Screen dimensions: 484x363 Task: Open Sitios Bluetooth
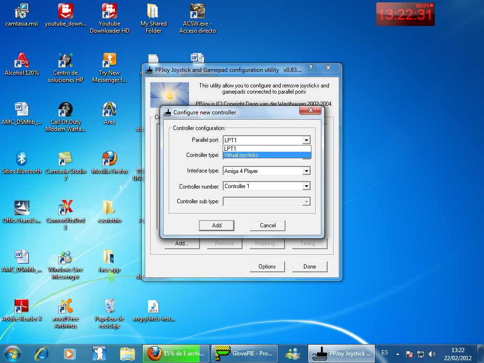pyautogui.click(x=21, y=158)
